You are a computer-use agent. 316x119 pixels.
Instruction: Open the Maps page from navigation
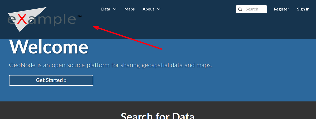(x=130, y=9)
